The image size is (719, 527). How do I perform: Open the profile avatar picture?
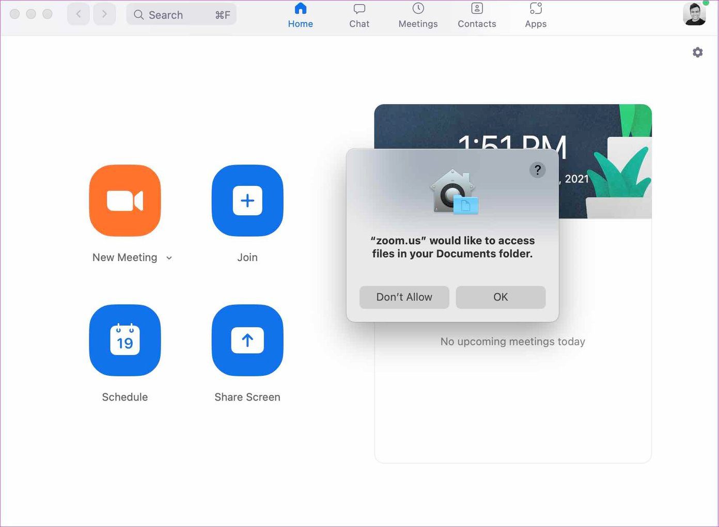click(694, 14)
